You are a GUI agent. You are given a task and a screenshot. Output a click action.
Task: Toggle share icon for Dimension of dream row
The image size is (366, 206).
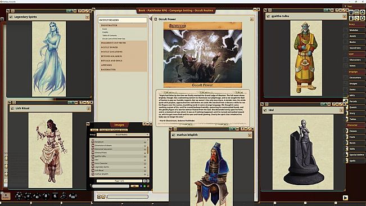tap(145, 146)
